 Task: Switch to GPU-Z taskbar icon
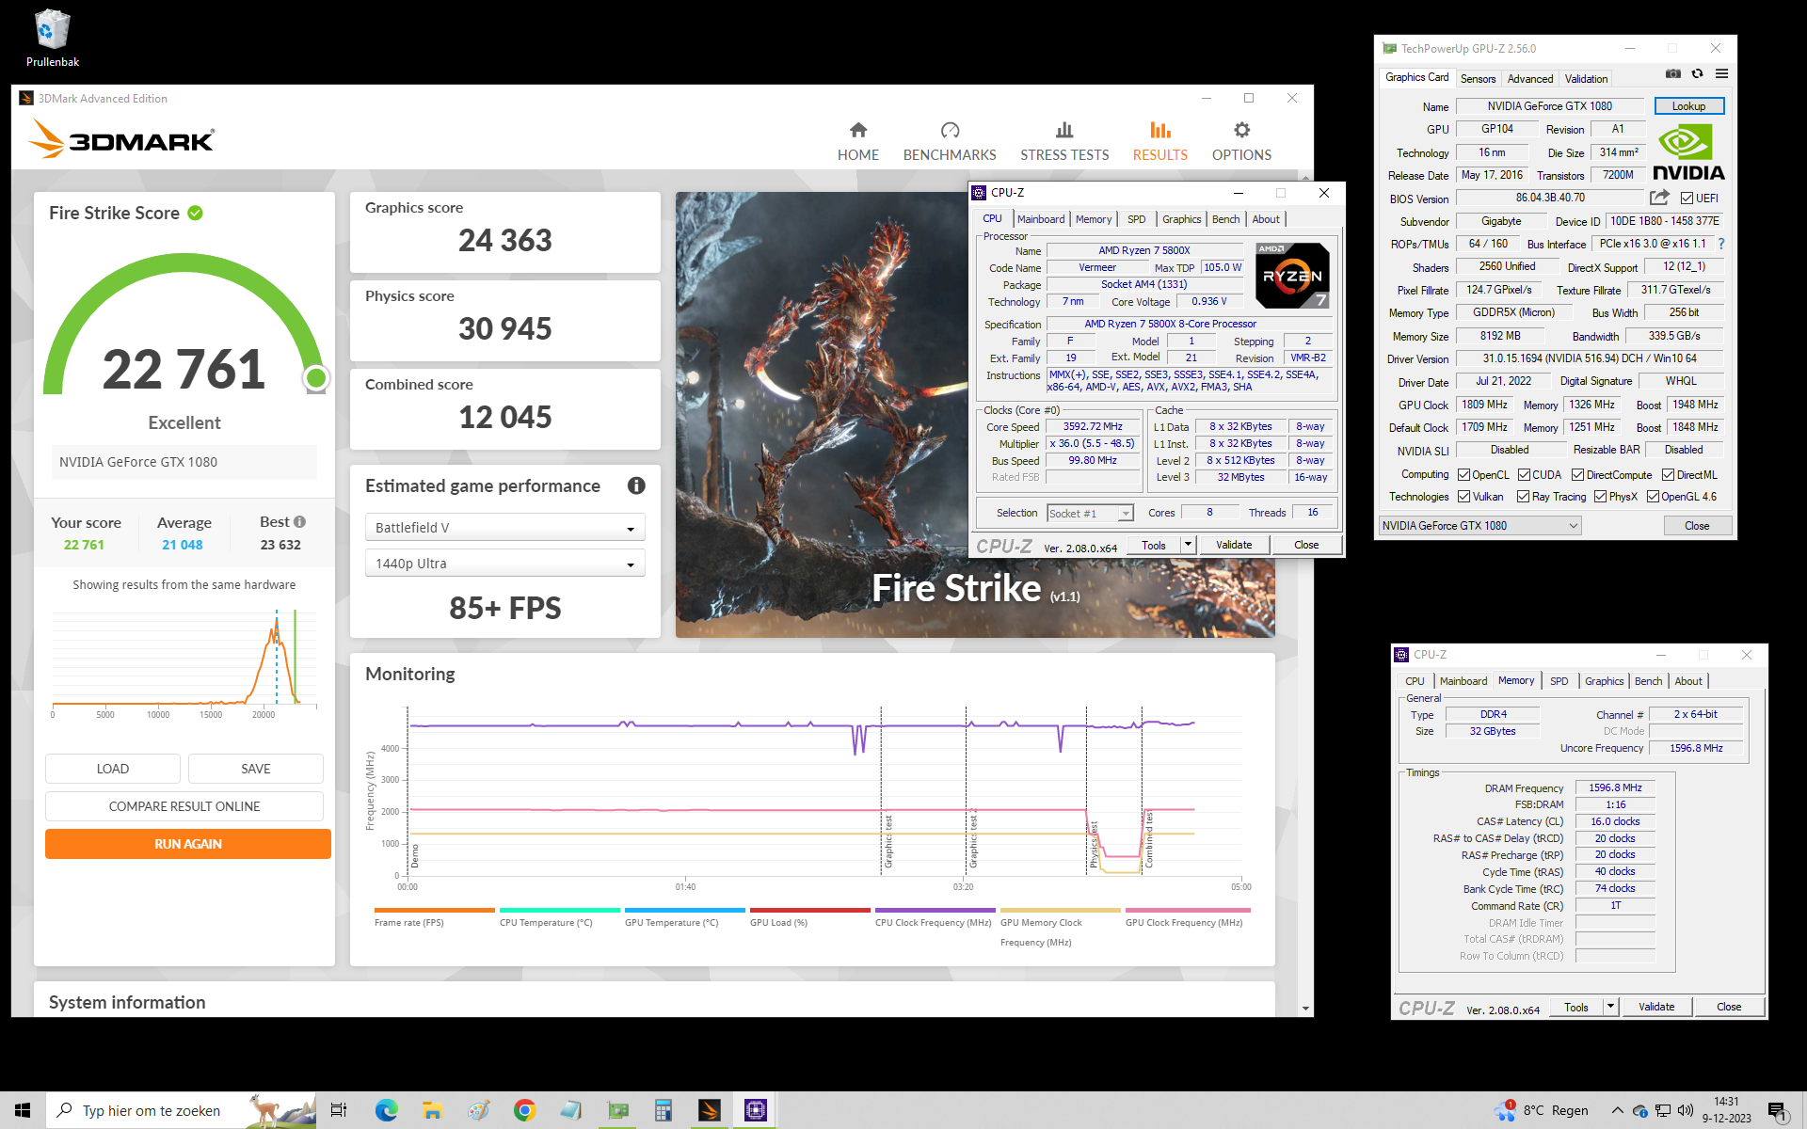pos(617,1110)
